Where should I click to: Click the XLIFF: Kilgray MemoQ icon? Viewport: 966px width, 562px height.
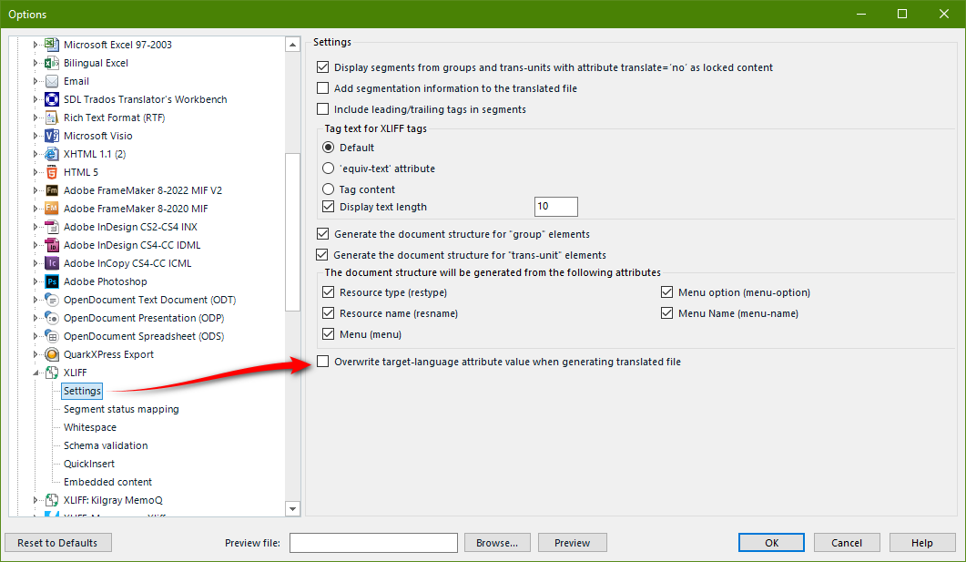coord(53,500)
